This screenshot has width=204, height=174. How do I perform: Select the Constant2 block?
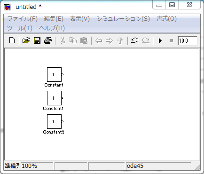click(x=54, y=121)
